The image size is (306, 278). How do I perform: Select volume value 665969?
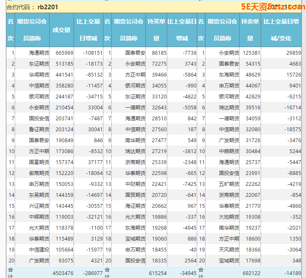pyautogui.click(x=64, y=53)
